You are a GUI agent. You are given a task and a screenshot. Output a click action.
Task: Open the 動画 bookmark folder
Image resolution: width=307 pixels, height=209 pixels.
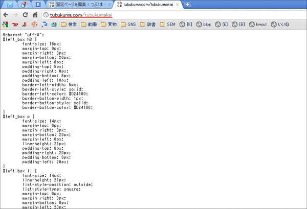tap(89, 25)
